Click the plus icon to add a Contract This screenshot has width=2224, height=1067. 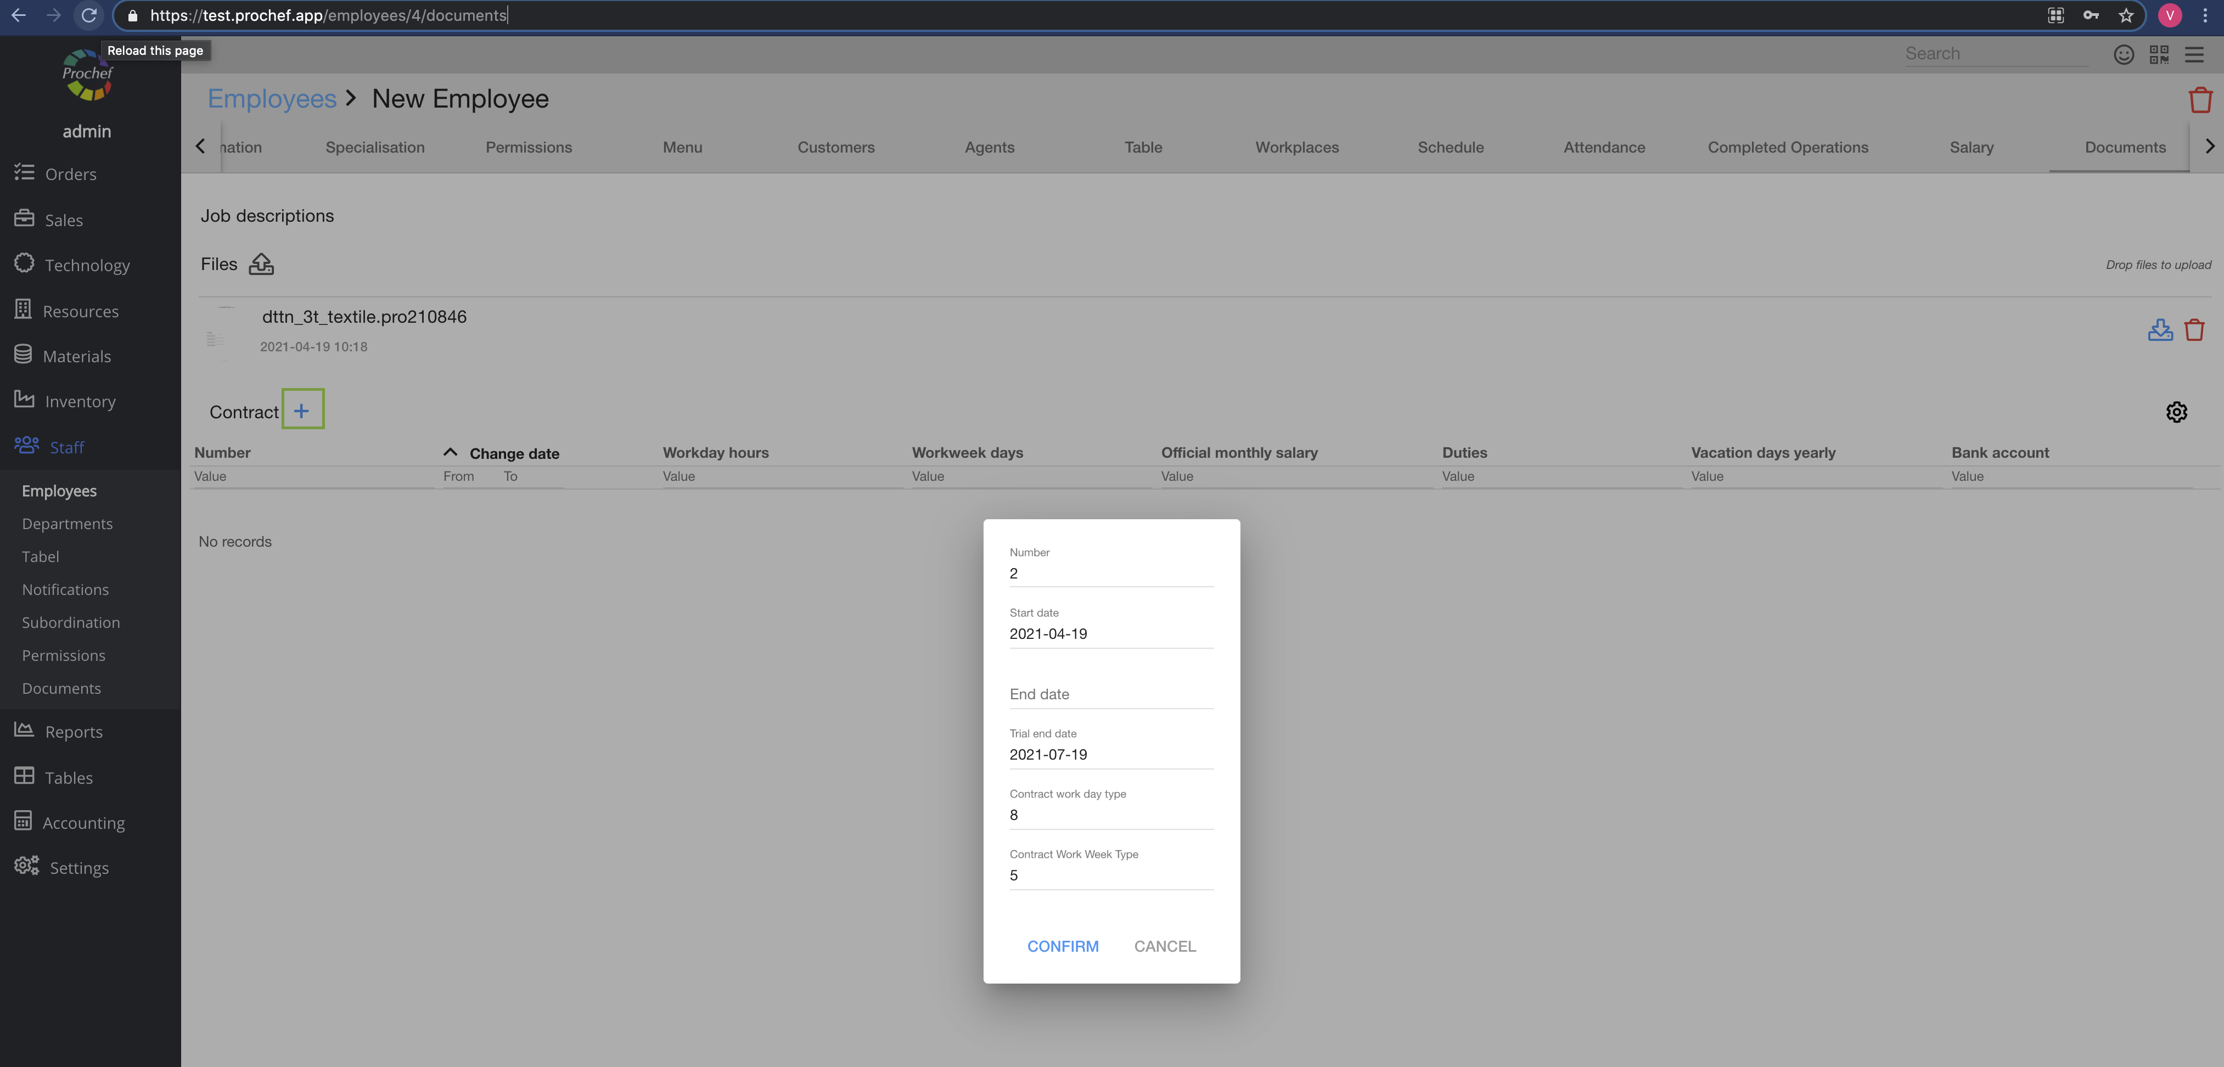(301, 411)
